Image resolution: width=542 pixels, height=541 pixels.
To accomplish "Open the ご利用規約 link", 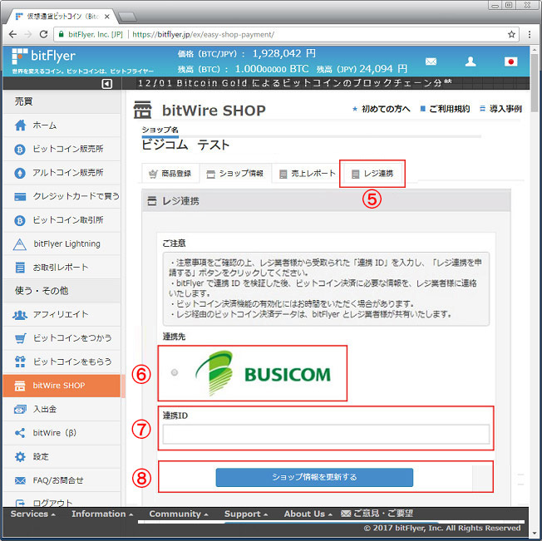I will click(445, 109).
